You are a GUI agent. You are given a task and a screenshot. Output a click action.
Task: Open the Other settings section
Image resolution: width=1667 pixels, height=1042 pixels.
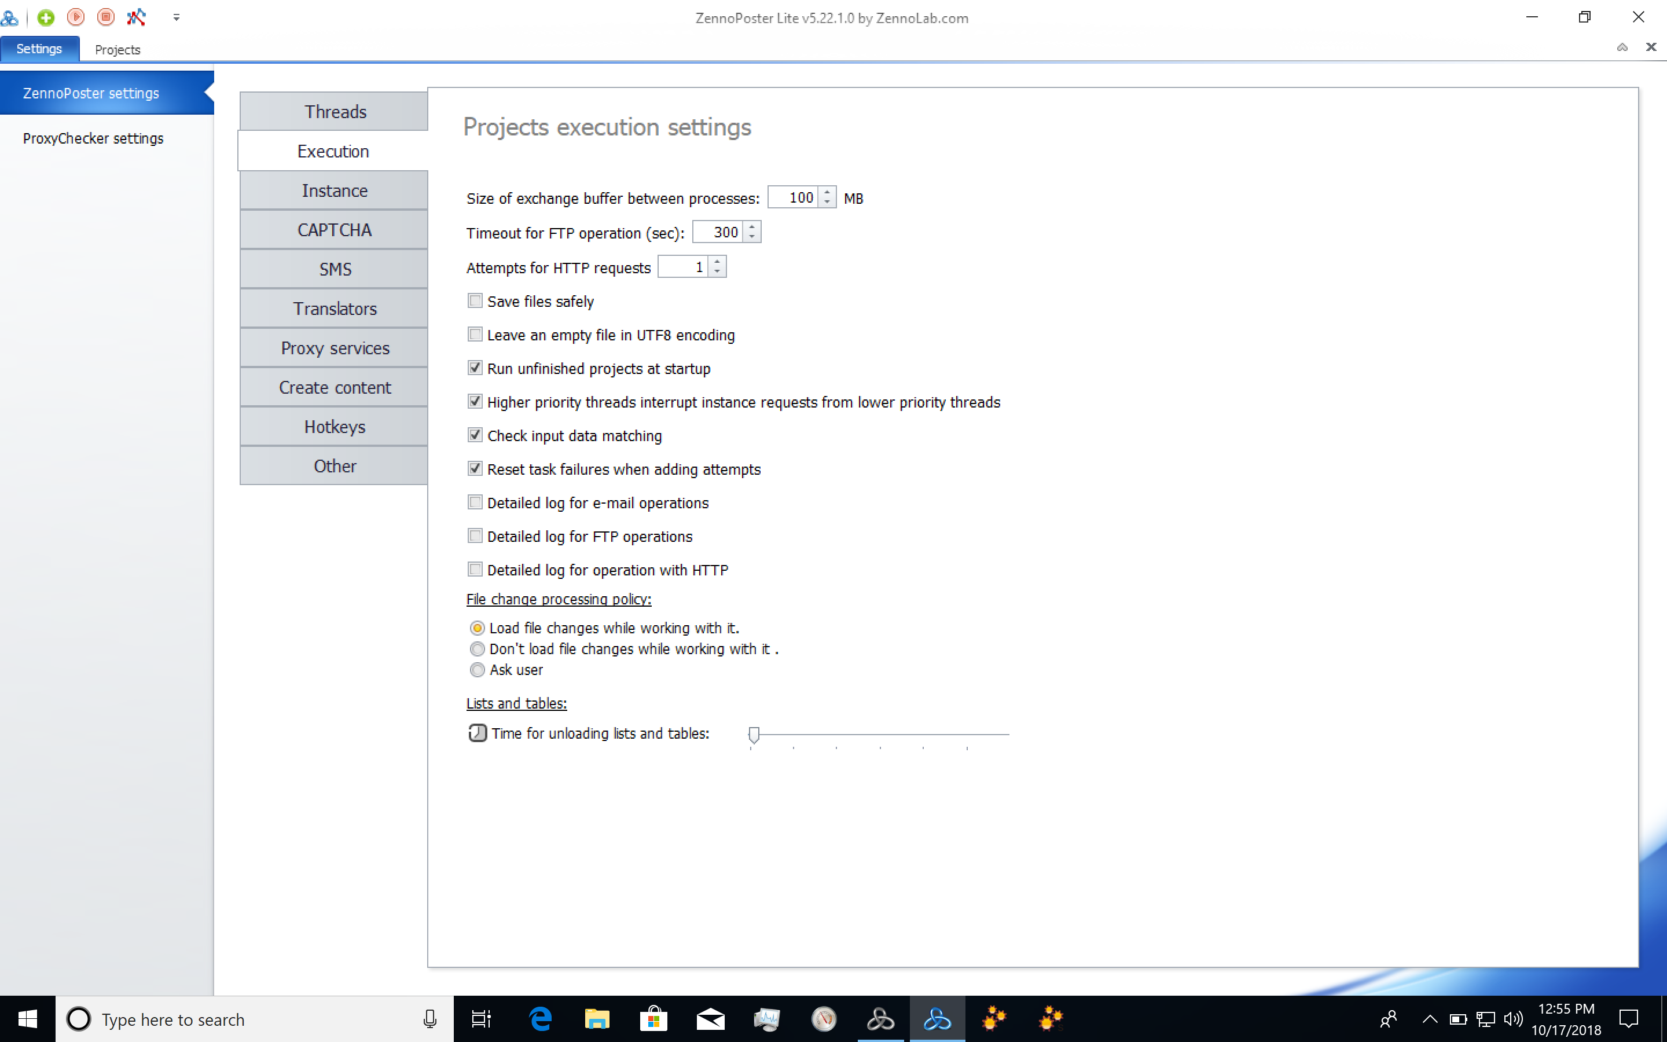click(334, 466)
